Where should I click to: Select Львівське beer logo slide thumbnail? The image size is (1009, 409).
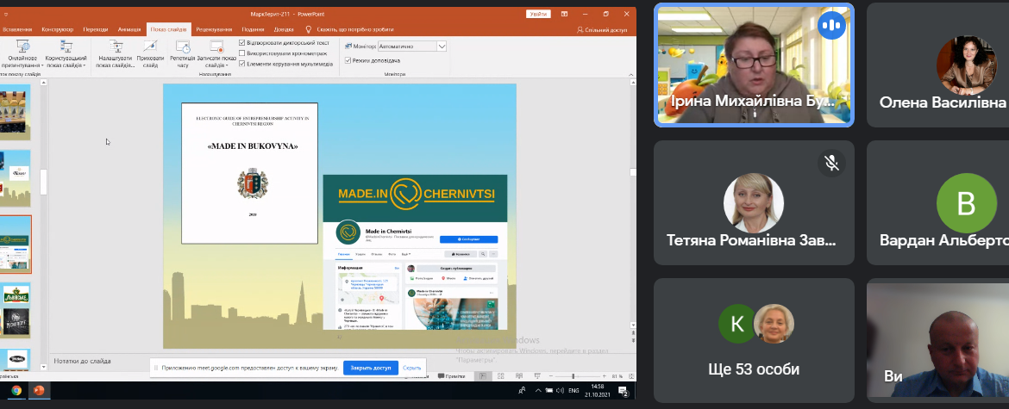pos(16,311)
